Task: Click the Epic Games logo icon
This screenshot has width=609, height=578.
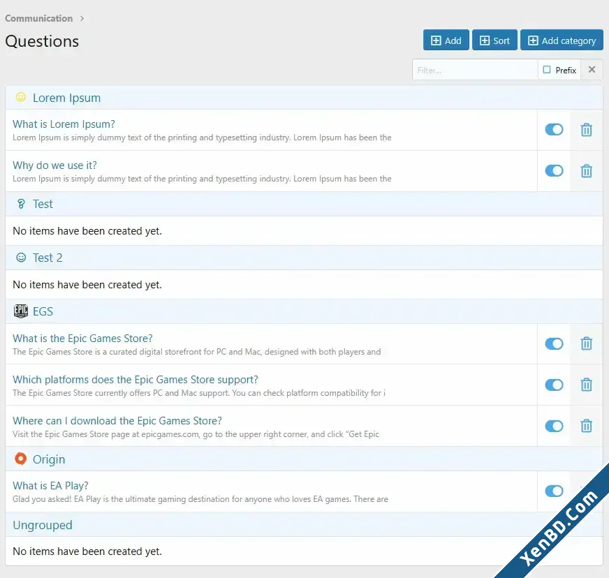Action: pos(21,311)
